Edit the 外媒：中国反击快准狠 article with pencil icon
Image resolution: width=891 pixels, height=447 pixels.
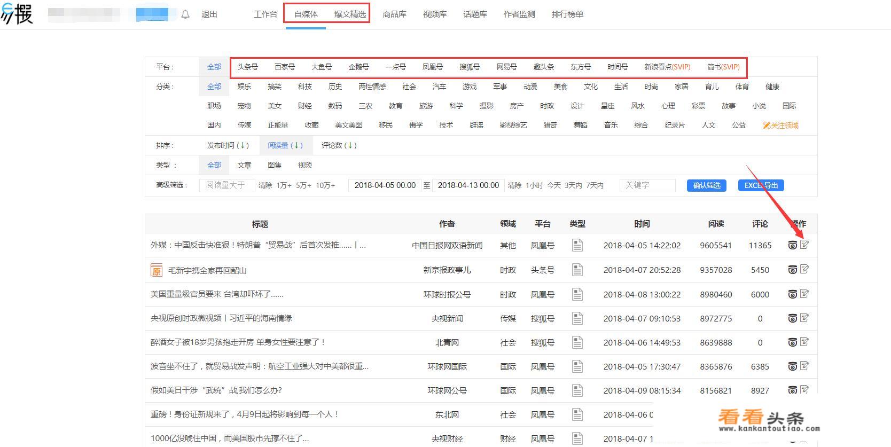805,245
